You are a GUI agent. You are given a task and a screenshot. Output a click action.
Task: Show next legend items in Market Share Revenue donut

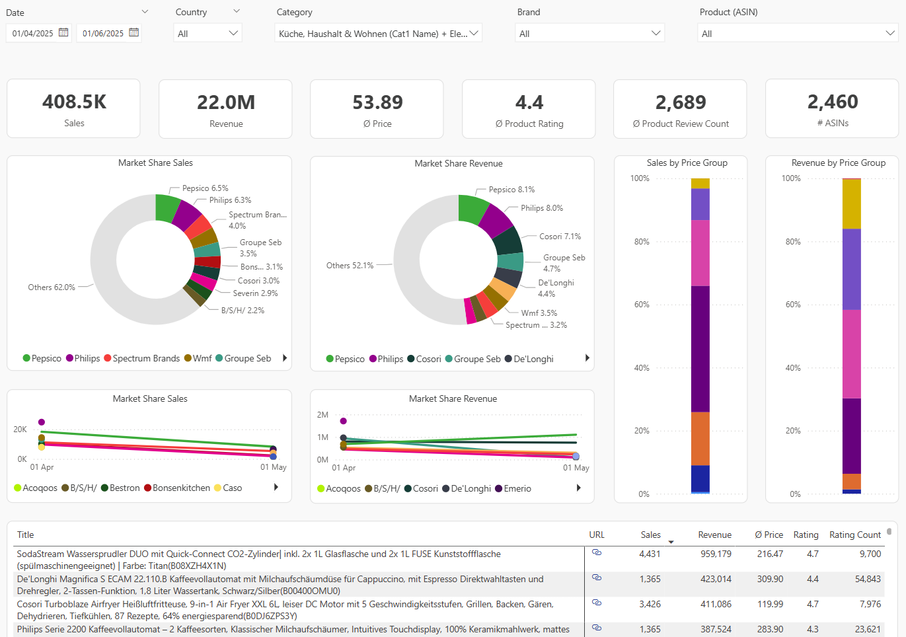587,358
